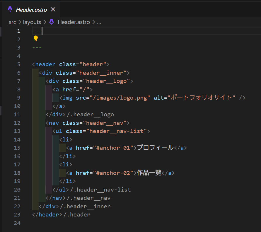
Task: Click line number 23 in the gutter
Action: click(x=18, y=215)
